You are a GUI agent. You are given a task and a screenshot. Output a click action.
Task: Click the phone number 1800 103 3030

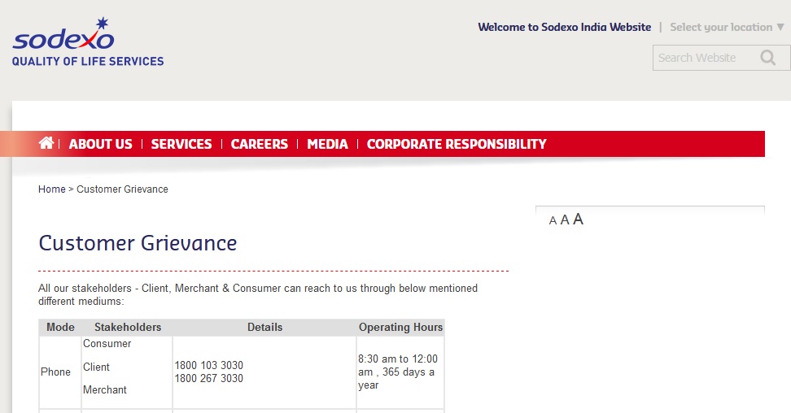209,365
